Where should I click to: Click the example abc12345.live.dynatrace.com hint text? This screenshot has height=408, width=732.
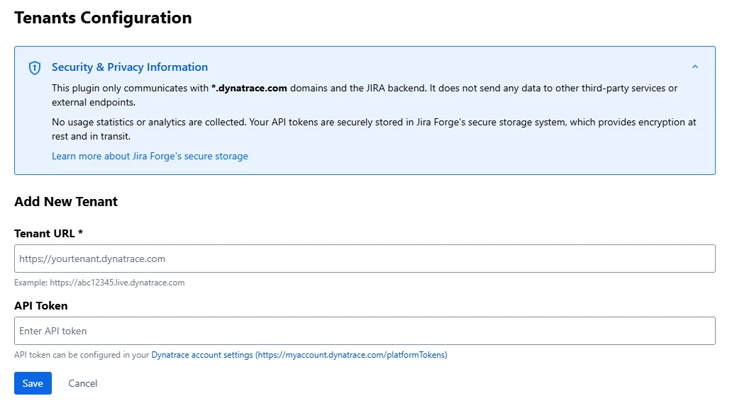99,283
